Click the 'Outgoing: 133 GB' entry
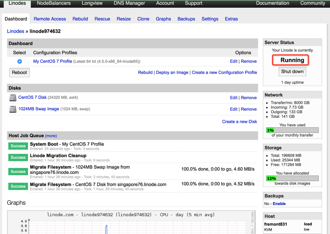Image resolution: width=330 pixels, height=234 pixels. [x=286, y=112]
